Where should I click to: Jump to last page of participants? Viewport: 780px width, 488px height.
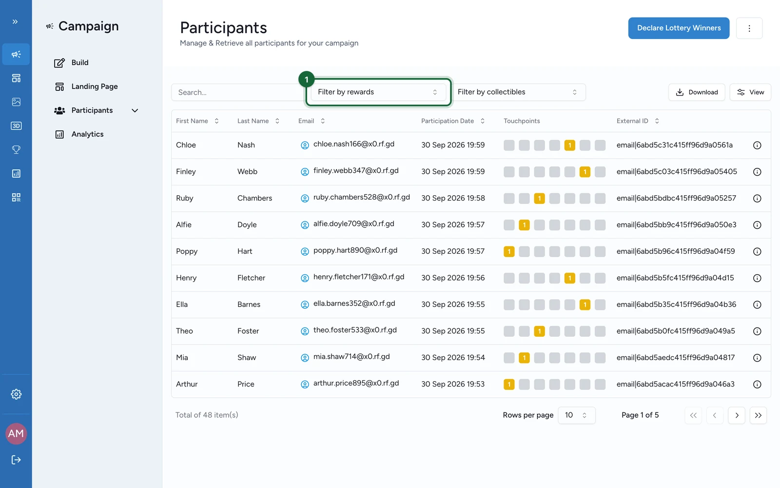point(758,416)
